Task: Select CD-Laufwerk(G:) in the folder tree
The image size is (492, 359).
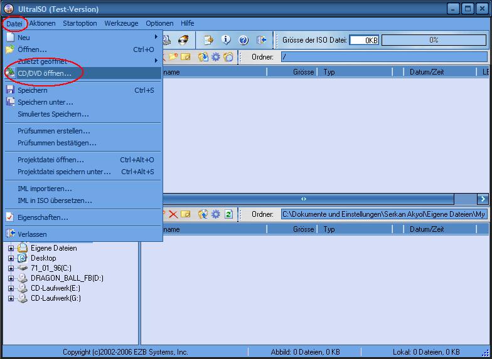Action: pos(56,298)
